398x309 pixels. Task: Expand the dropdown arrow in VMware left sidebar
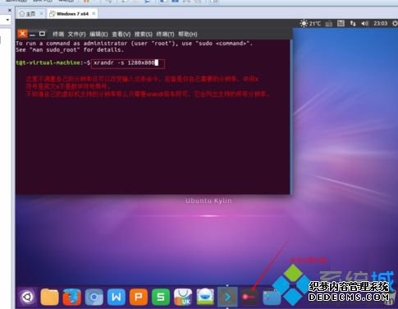pos(7,20)
